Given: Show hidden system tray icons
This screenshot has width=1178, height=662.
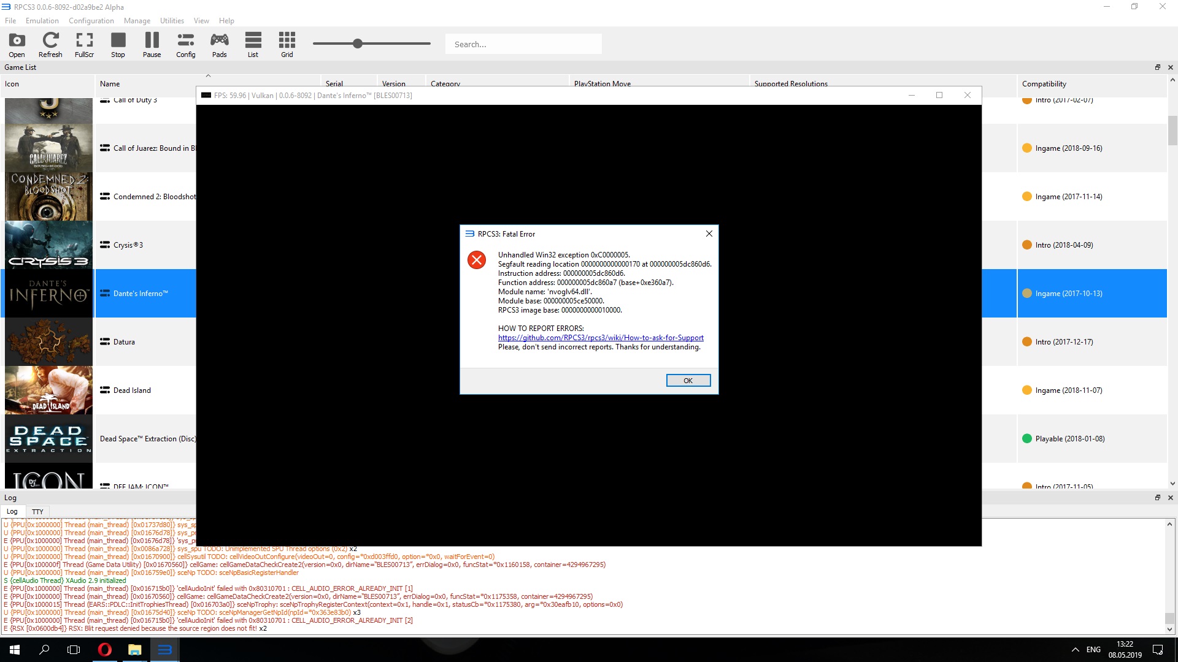Looking at the screenshot, I should pos(1075,649).
